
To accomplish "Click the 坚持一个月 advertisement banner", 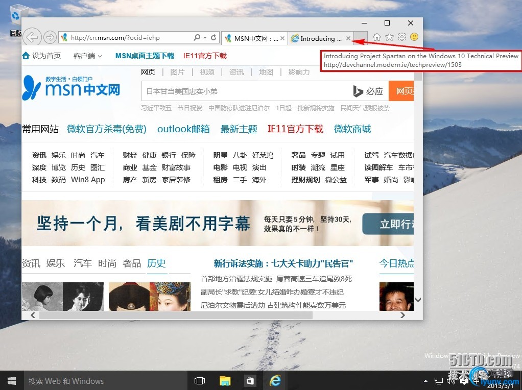I will coord(218,223).
